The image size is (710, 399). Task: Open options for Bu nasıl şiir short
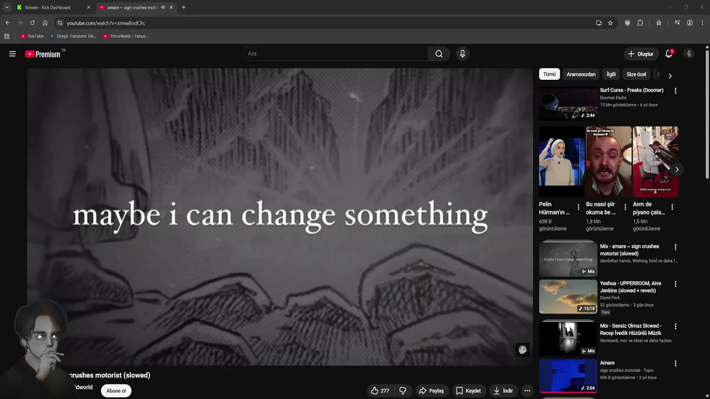[x=625, y=207]
